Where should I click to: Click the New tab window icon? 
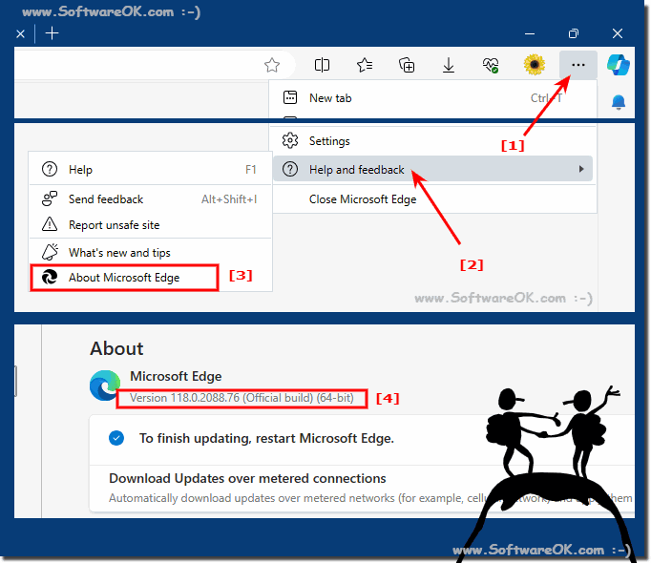pyautogui.click(x=290, y=97)
